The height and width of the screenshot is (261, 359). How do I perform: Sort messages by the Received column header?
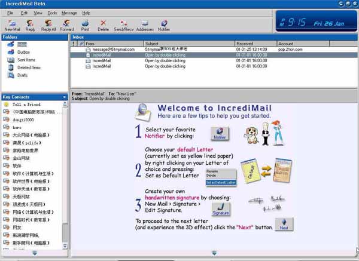pos(256,44)
